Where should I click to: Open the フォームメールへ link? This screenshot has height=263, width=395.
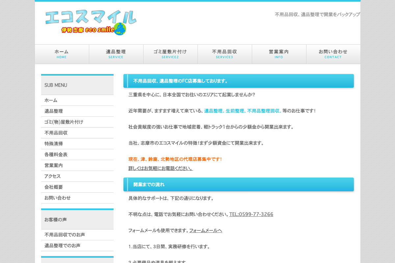coord(206,230)
